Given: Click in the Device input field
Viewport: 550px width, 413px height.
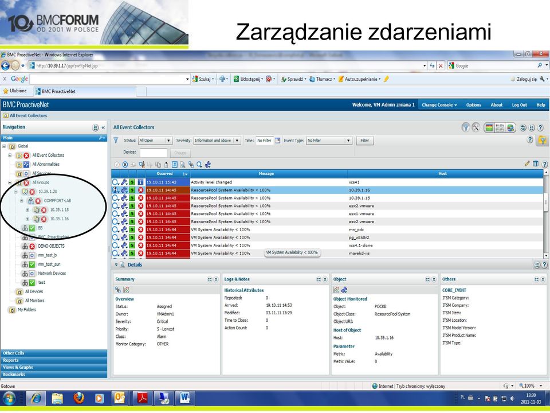Looking at the screenshot, I should (x=154, y=153).
